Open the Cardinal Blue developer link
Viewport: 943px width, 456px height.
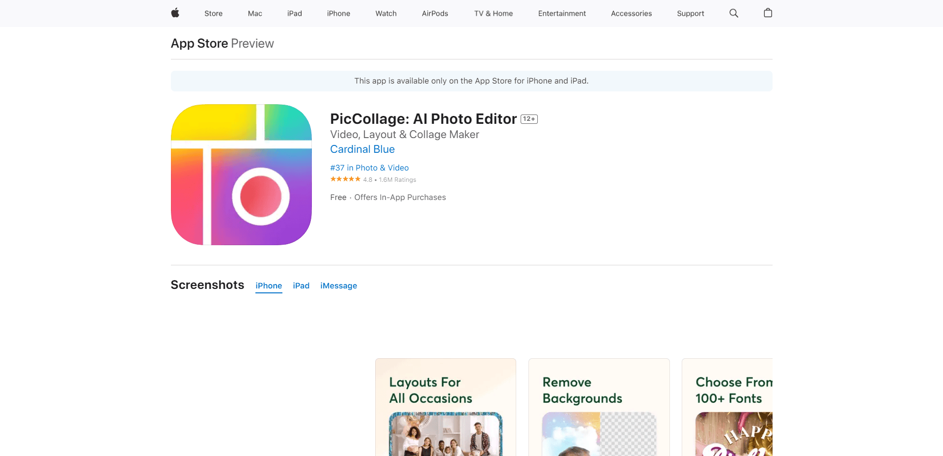362,149
